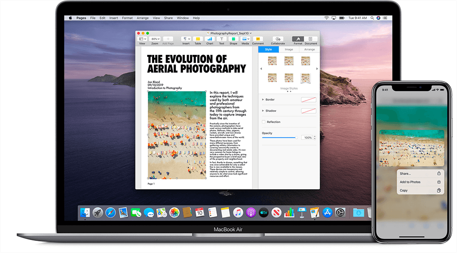Image resolution: width=457 pixels, height=253 pixels.
Task: Switch to the Arrange tab
Action: 309,50
